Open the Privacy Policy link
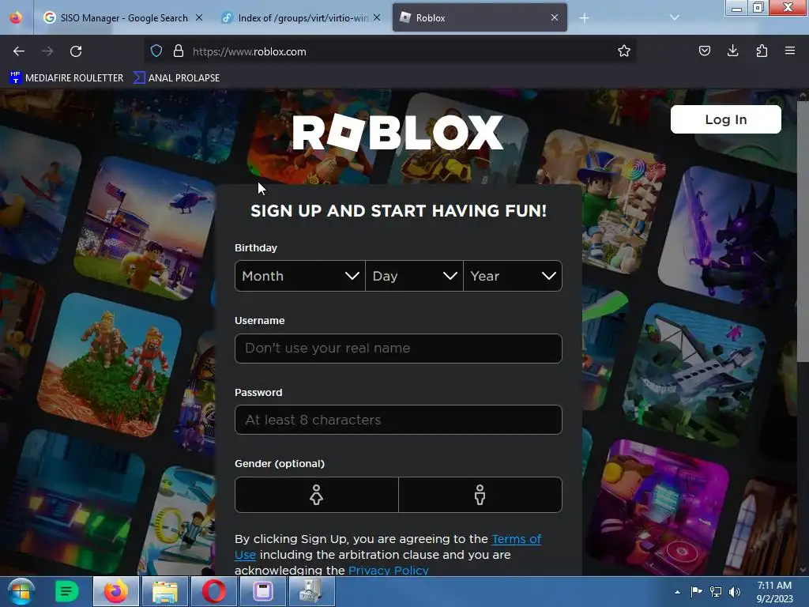Viewport: 809px width, 607px height. click(x=389, y=571)
